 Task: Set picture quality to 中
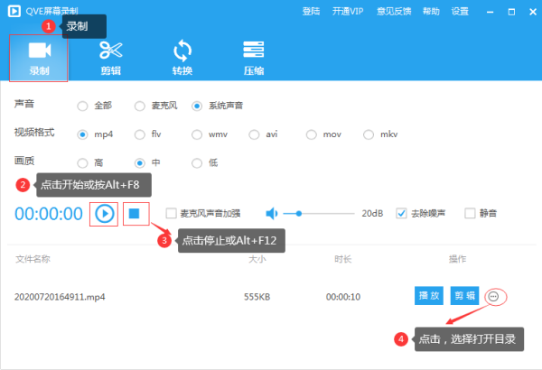140,162
